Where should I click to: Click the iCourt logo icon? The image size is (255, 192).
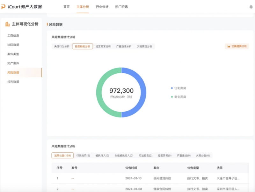tap(3, 6)
